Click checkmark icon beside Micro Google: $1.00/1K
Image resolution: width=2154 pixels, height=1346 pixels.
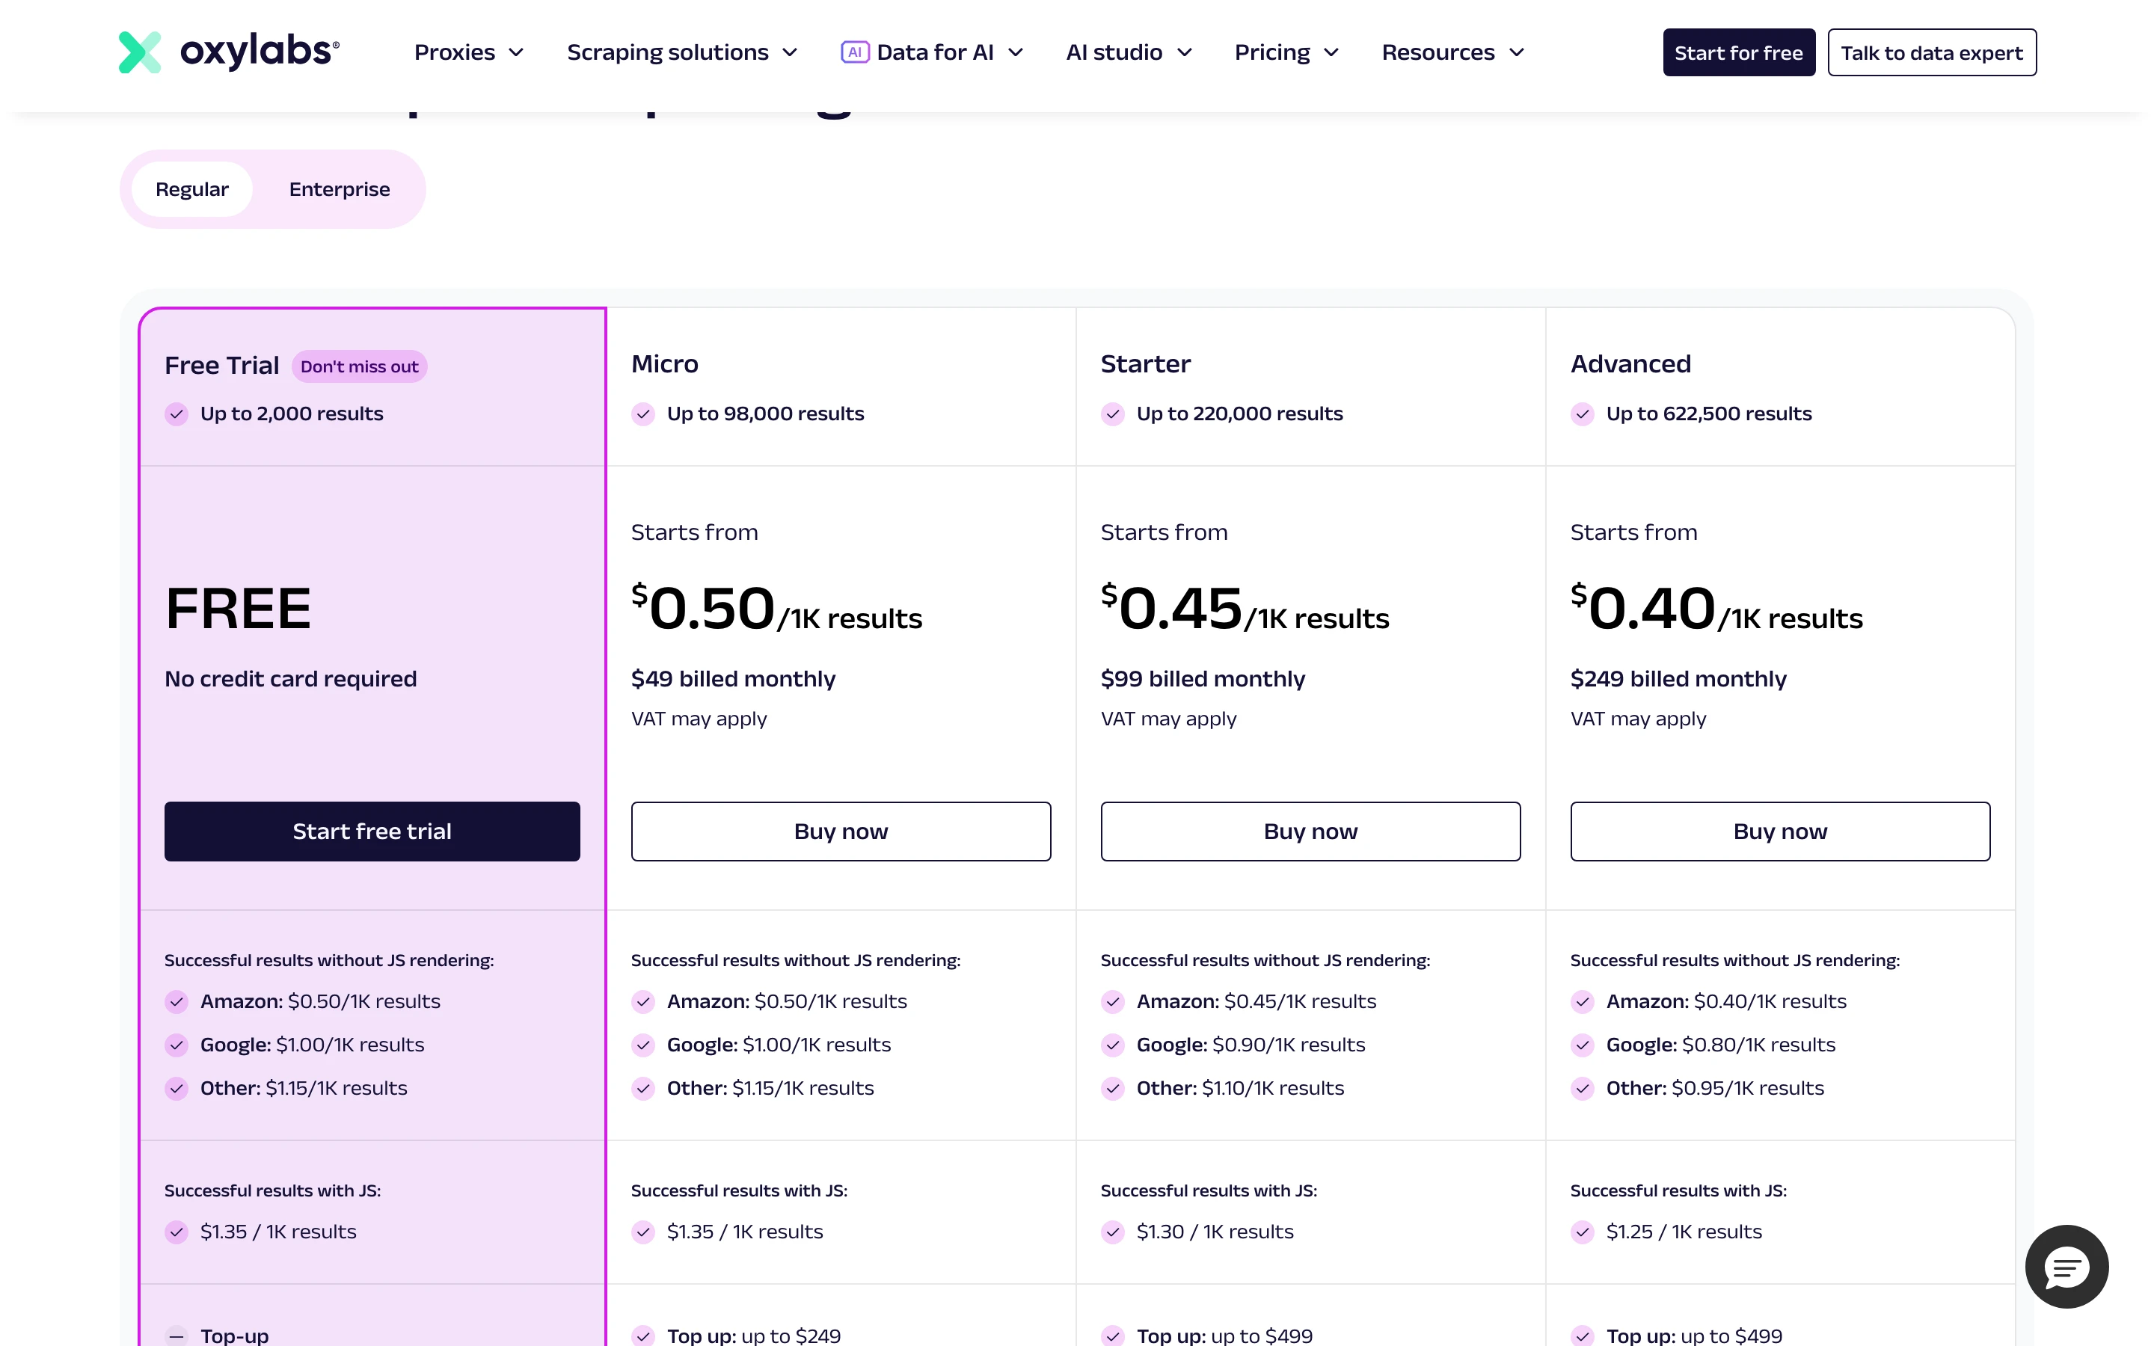point(642,1045)
